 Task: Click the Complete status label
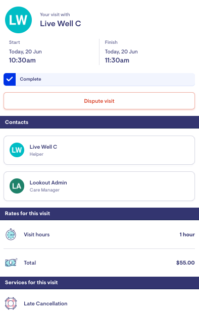pyautogui.click(x=30, y=79)
